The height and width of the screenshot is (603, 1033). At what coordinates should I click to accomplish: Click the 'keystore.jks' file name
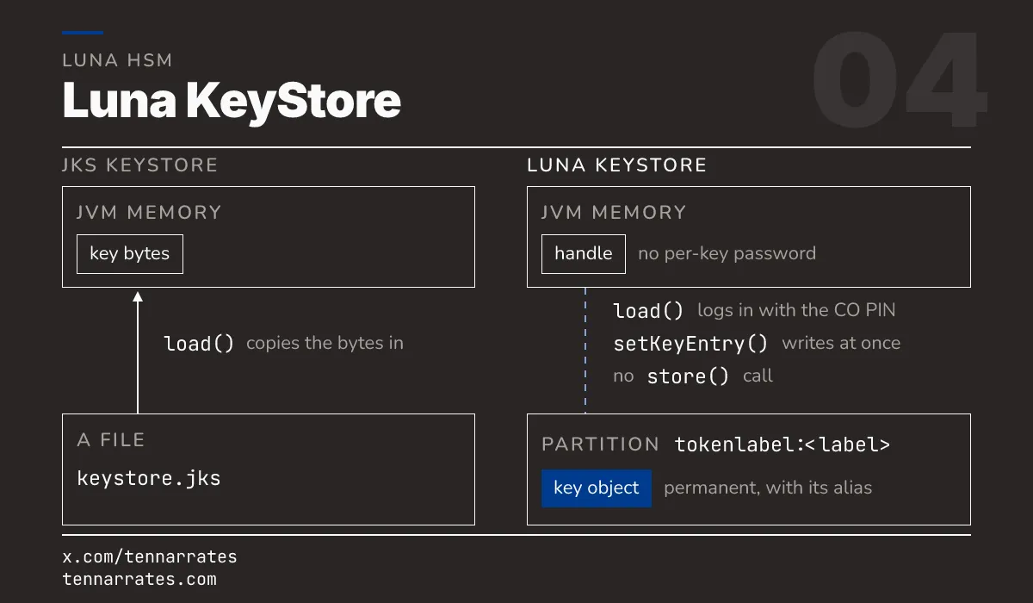tap(149, 478)
